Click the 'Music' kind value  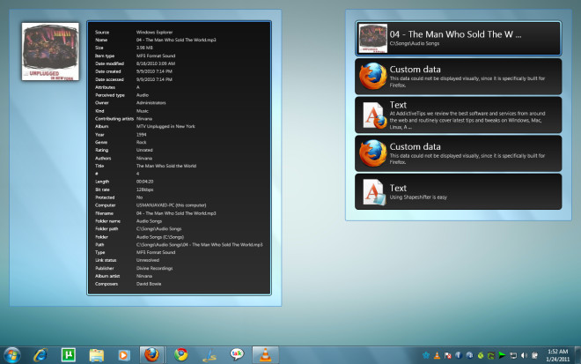143,111
